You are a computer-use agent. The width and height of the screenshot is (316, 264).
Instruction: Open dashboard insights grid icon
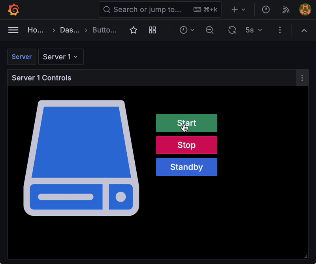(x=152, y=30)
